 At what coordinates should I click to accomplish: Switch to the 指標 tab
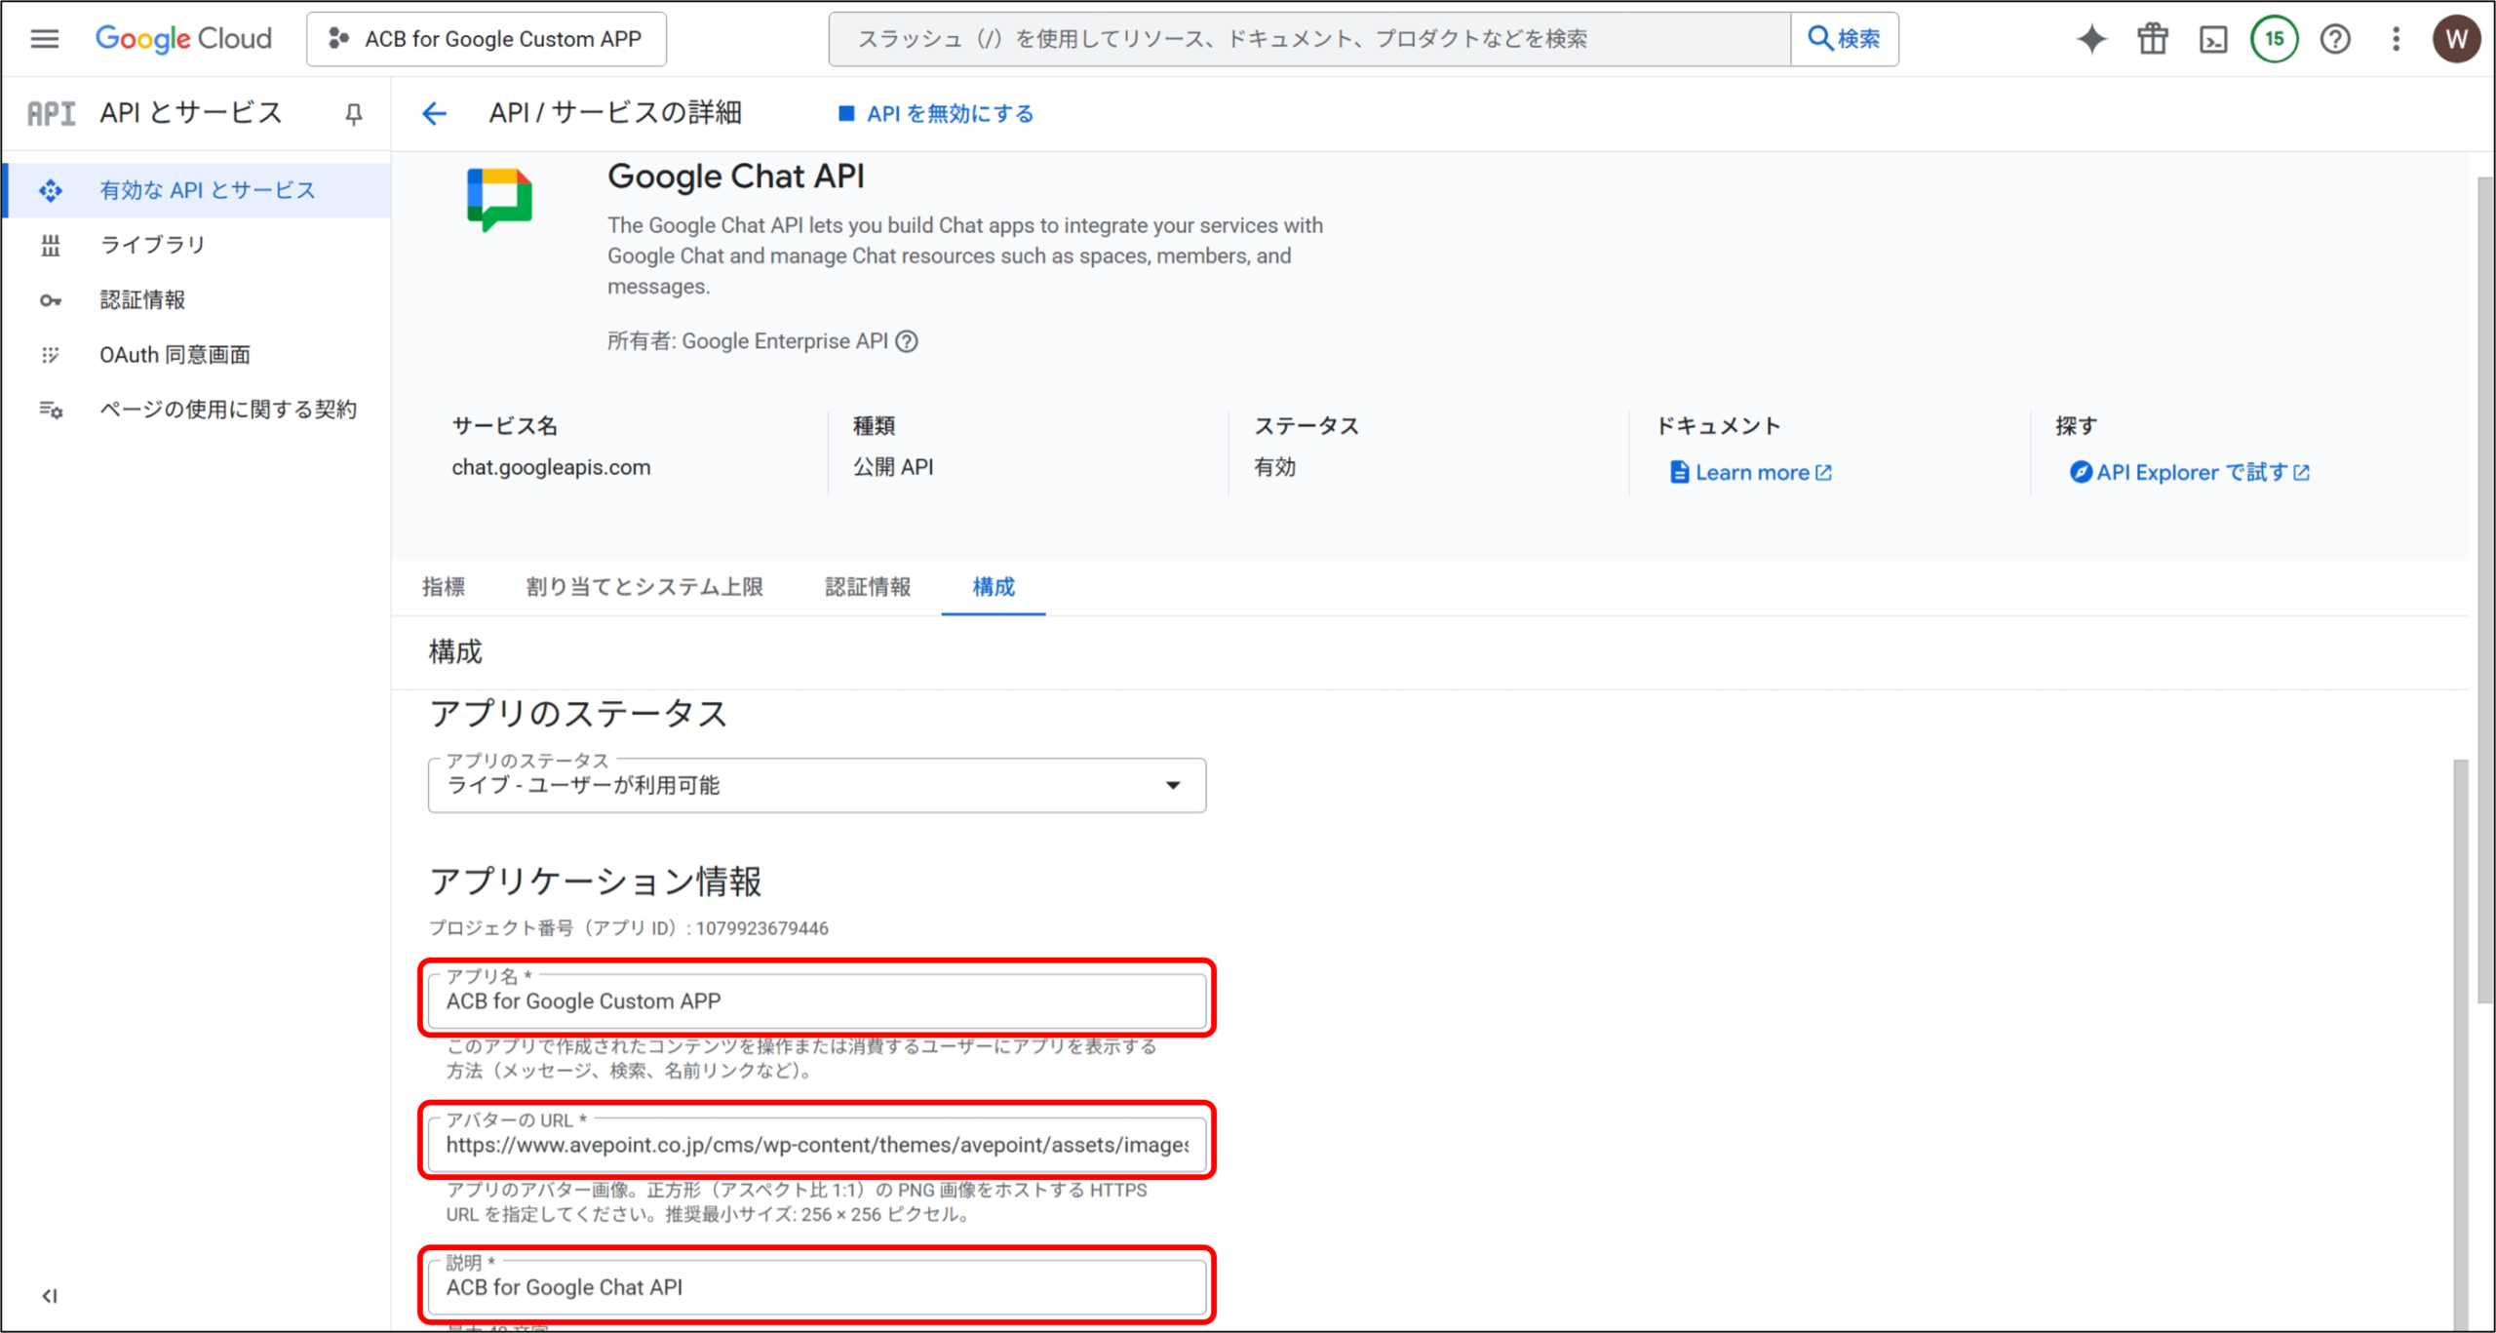444,587
